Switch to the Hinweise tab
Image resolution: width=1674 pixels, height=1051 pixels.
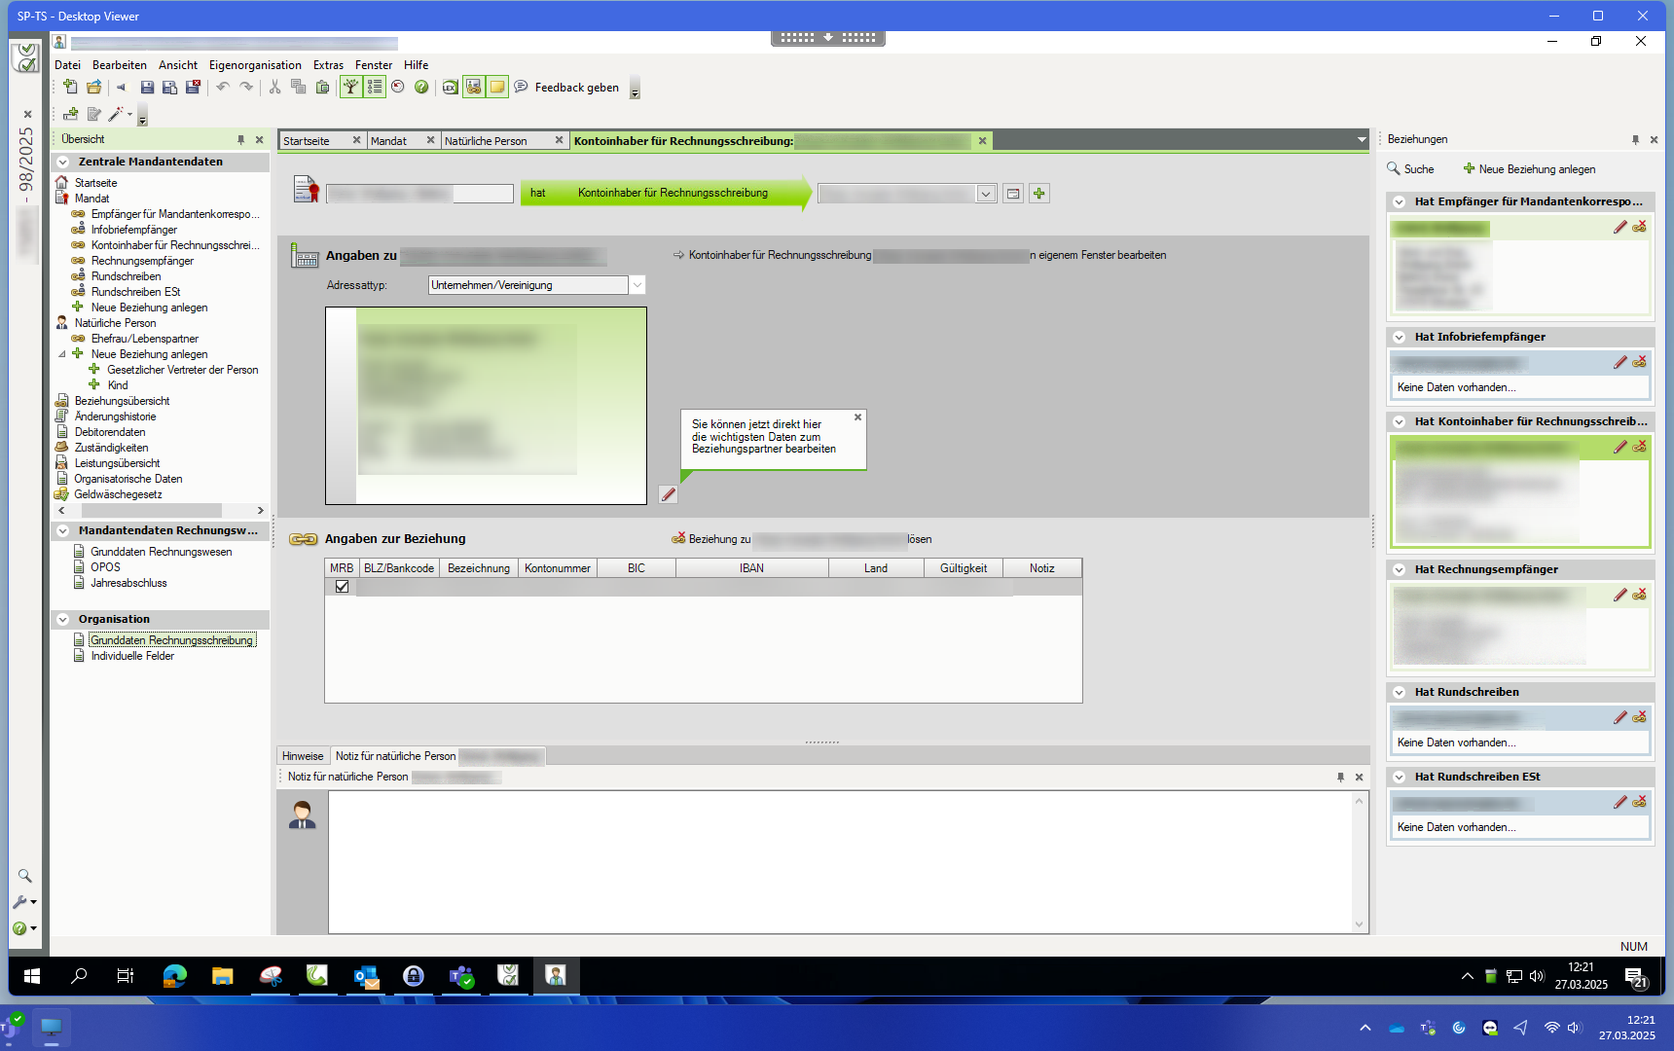303,756
